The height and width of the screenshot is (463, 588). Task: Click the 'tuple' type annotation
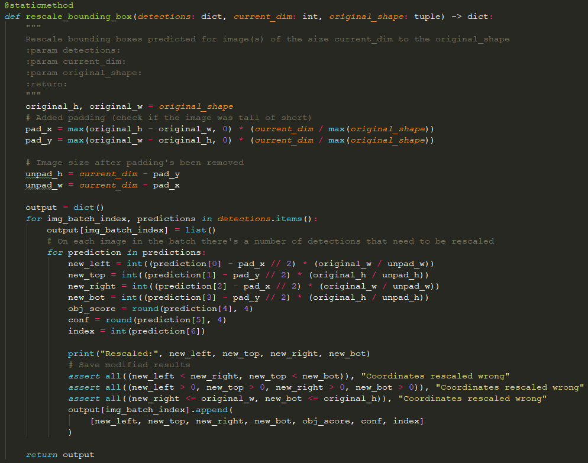[x=429, y=17]
